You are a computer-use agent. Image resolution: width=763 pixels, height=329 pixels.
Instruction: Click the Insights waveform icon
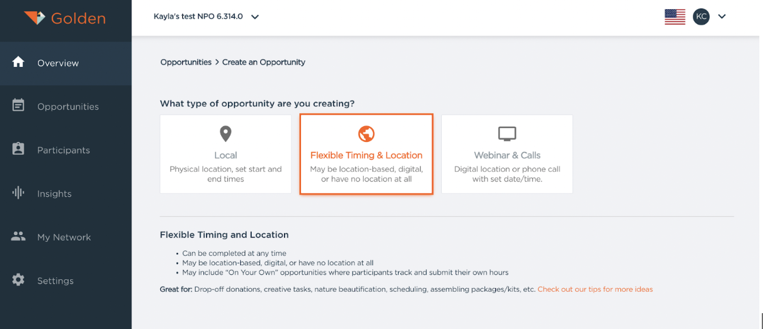click(x=18, y=193)
